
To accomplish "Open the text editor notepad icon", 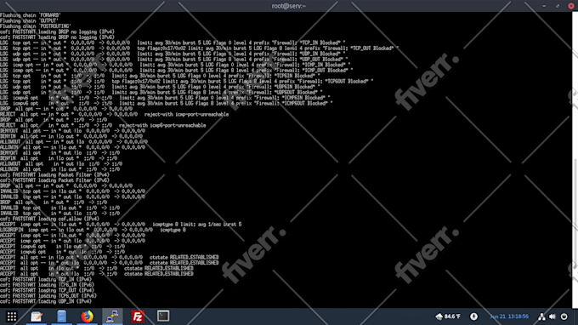I will (x=37, y=316).
